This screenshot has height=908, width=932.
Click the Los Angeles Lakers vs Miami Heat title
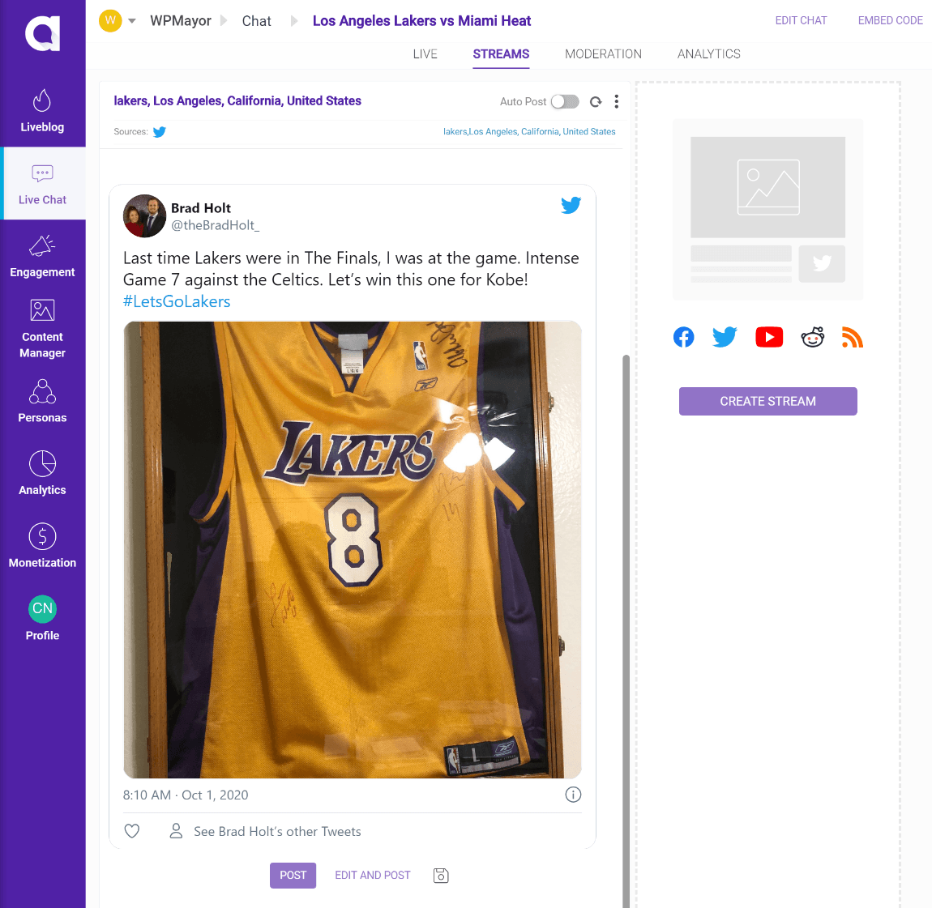(x=421, y=21)
